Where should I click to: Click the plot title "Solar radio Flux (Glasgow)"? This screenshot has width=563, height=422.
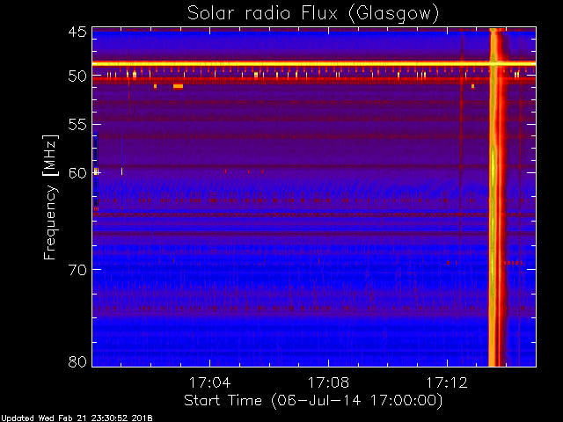click(x=313, y=14)
